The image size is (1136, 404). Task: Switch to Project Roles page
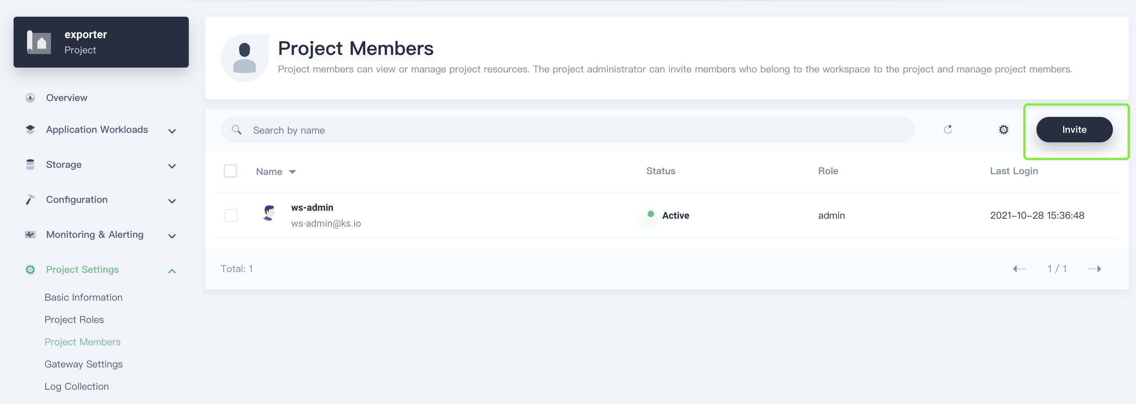coord(74,320)
